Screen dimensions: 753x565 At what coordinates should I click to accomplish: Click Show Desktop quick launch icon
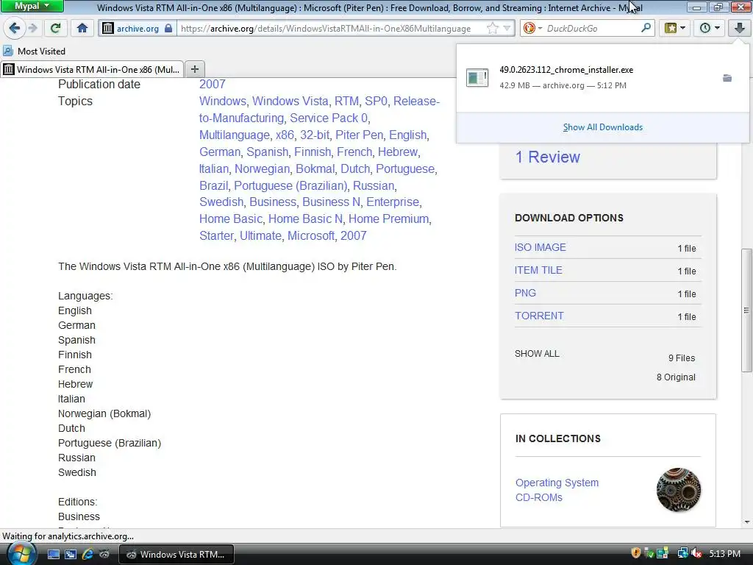coord(53,555)
